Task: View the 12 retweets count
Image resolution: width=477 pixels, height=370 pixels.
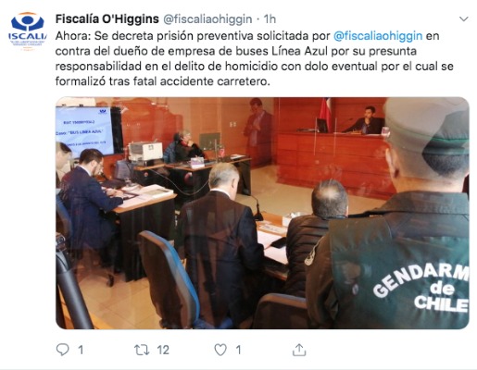Action: (x=163, y=350)
